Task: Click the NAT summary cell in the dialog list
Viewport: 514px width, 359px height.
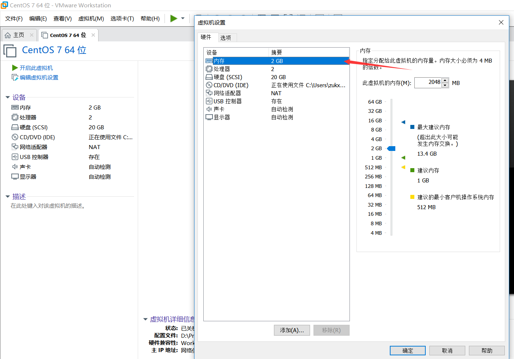Action: click(276, 93)
